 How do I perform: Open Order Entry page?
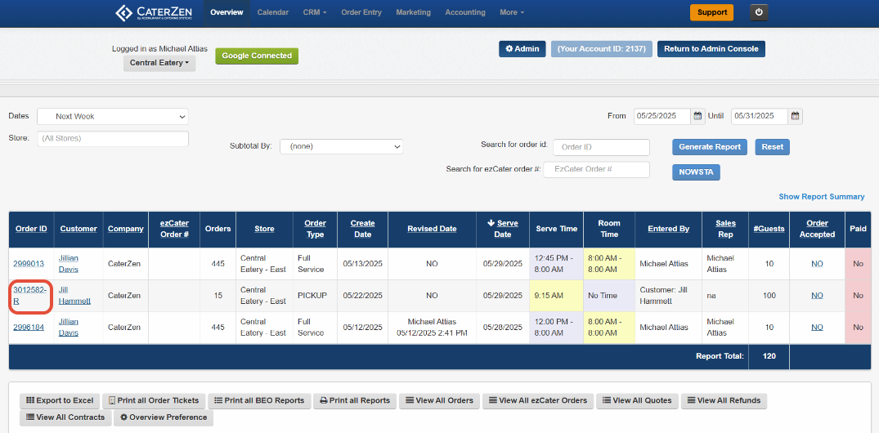(361, 12)
